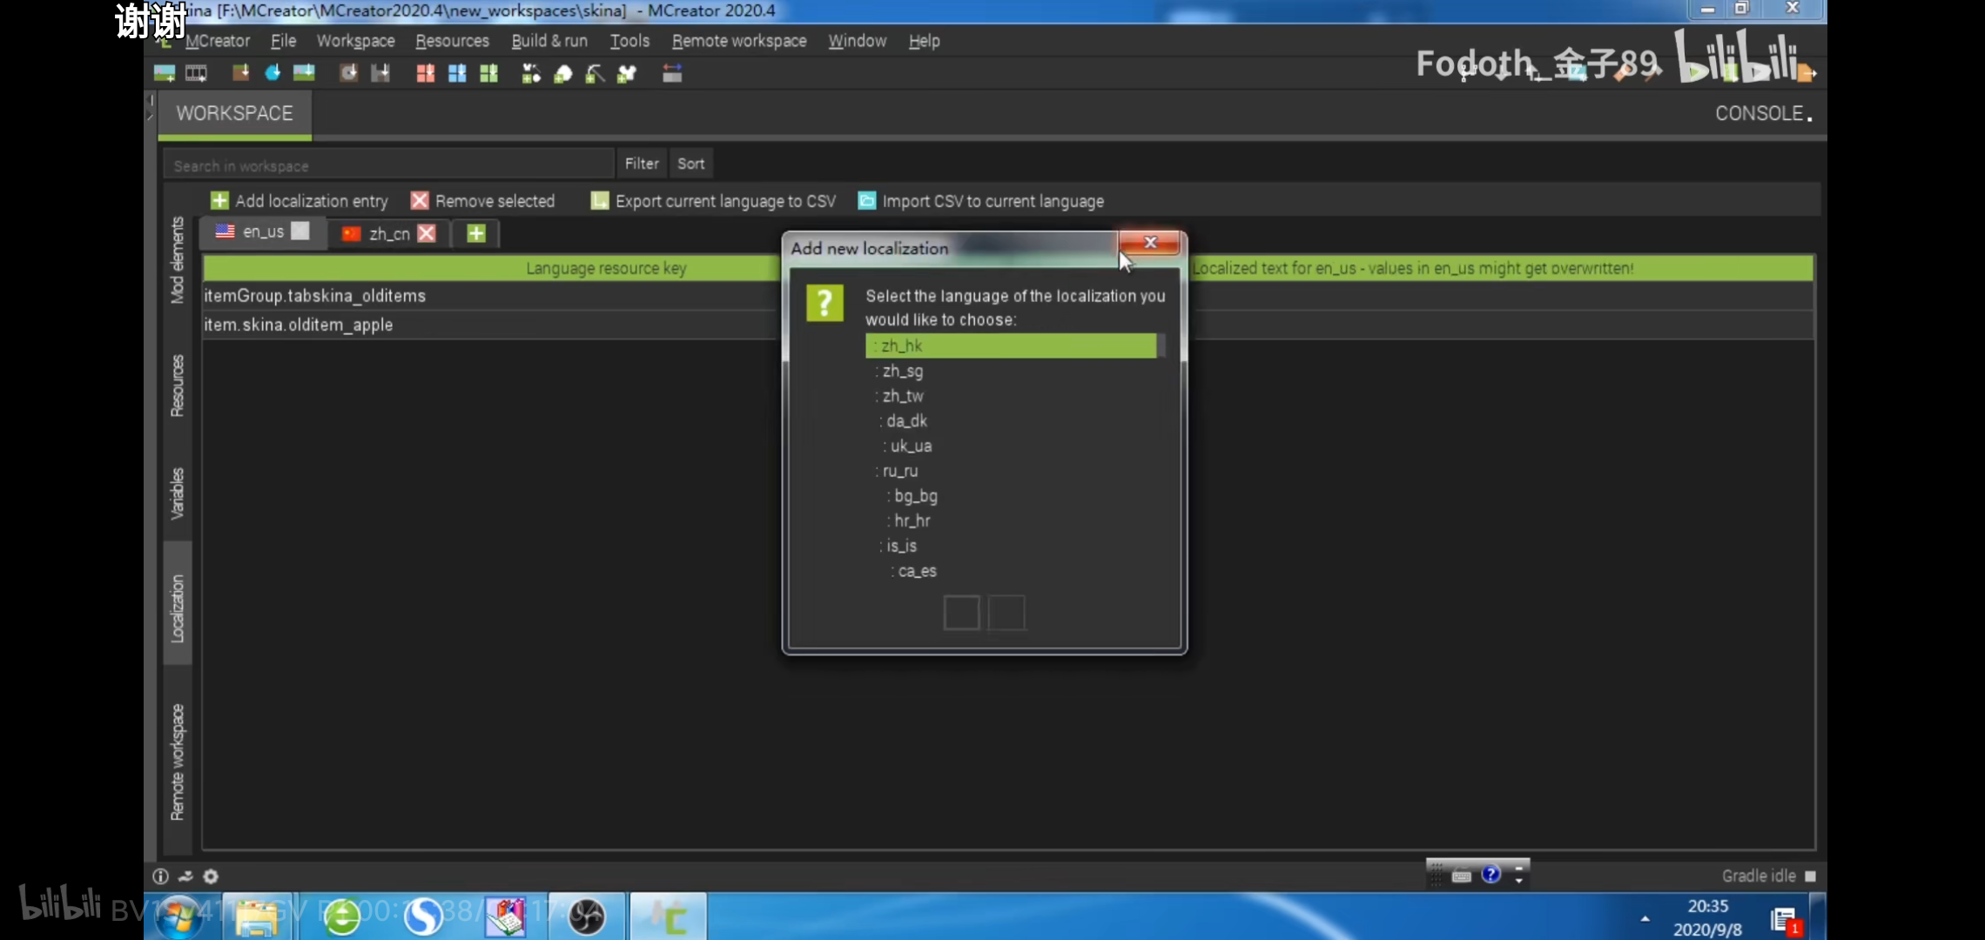Viewport: 1985px width, 940px height.
Task: Click the Search in workspace field
Action: pos(388,165)
